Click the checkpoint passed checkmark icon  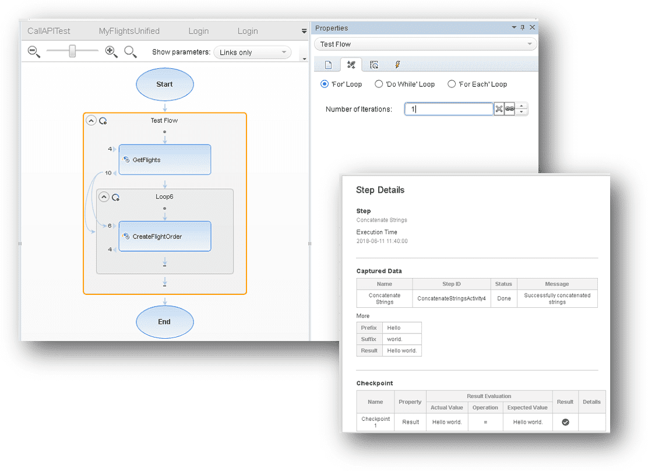(x=565, y=422)
